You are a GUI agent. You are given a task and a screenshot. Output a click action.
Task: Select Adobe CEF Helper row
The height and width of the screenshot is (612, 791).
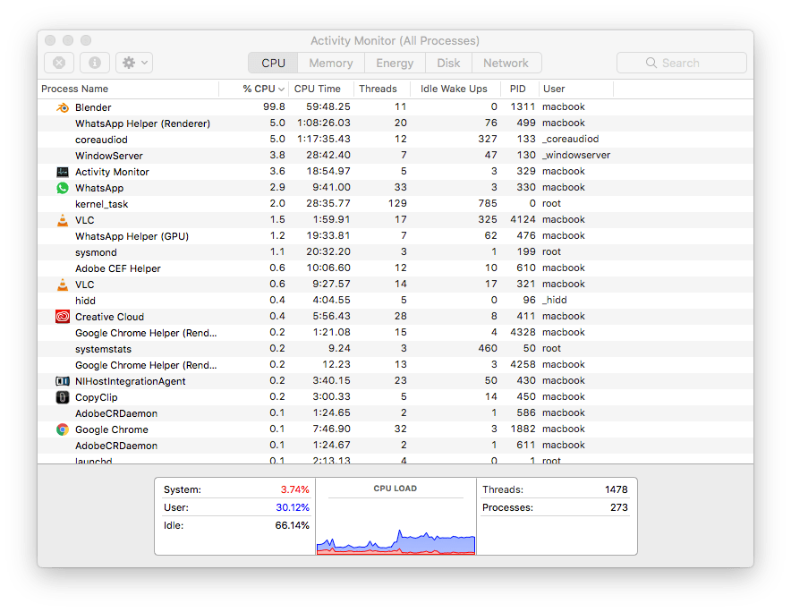395,268
